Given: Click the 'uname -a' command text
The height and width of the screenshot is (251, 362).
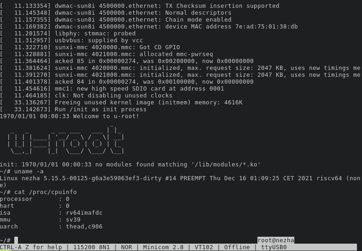Looking at the screenshot, I should [29, 171].
